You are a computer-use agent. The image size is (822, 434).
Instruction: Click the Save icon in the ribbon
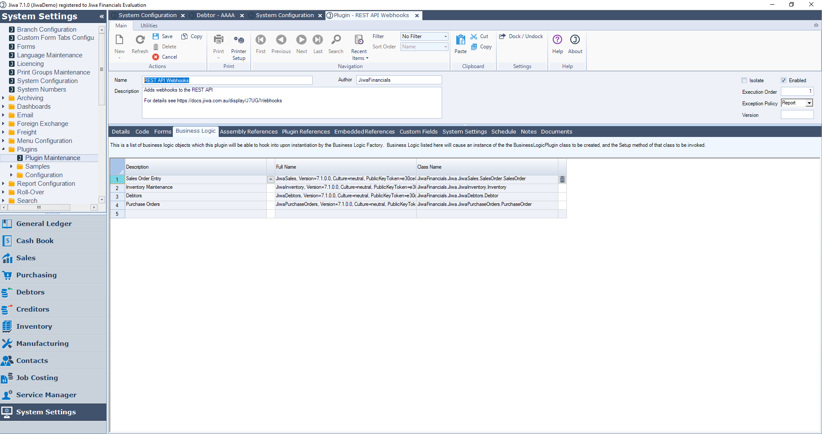point(156,36)
